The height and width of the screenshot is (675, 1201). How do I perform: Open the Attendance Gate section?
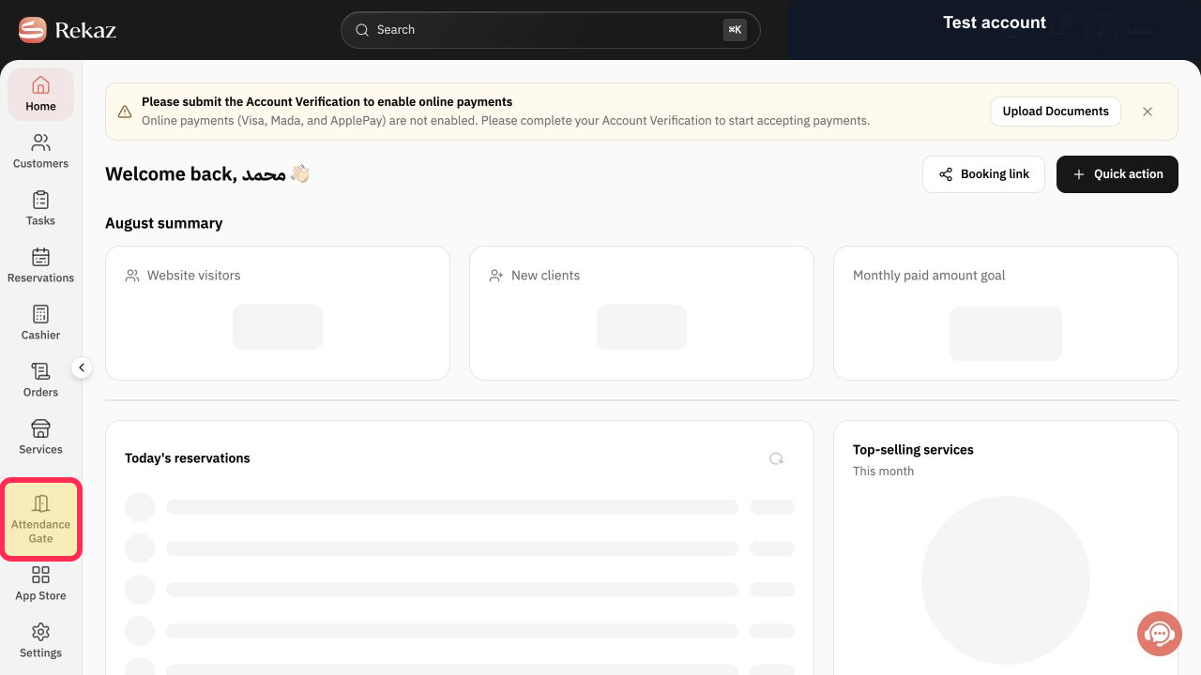pyautogui.click(x=40, y=520)
